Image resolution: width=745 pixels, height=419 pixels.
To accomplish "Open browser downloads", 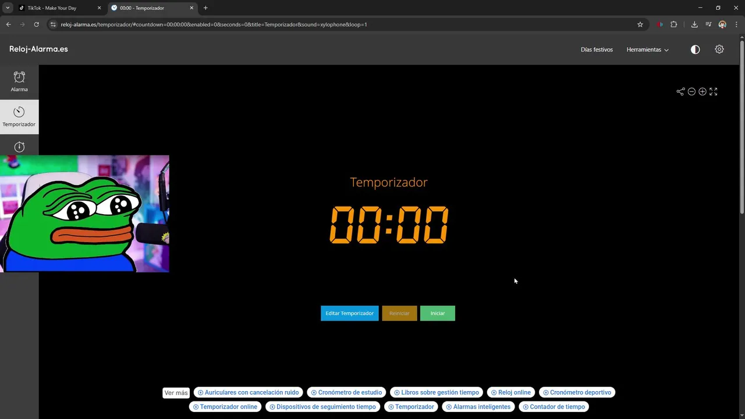I will (x=694, y=24).
